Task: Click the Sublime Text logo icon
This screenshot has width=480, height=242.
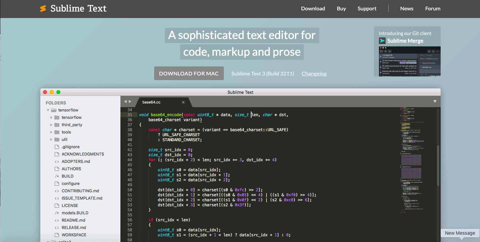Action: click(43, 9)
